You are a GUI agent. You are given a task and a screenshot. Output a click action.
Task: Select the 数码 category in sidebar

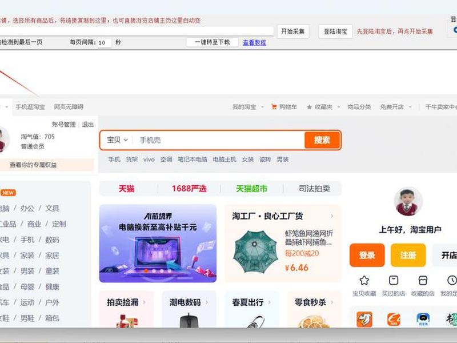[x=52, y=240]
